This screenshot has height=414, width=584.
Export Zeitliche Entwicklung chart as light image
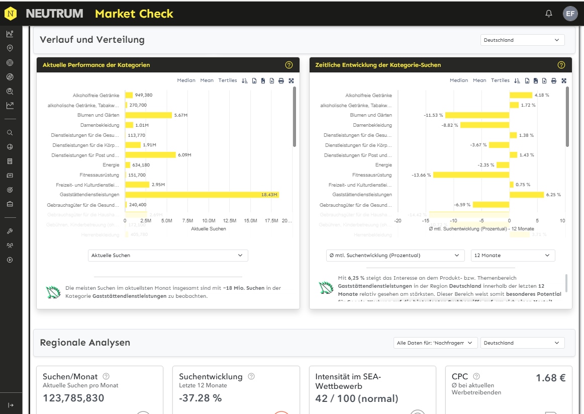(x=527, y=80)
